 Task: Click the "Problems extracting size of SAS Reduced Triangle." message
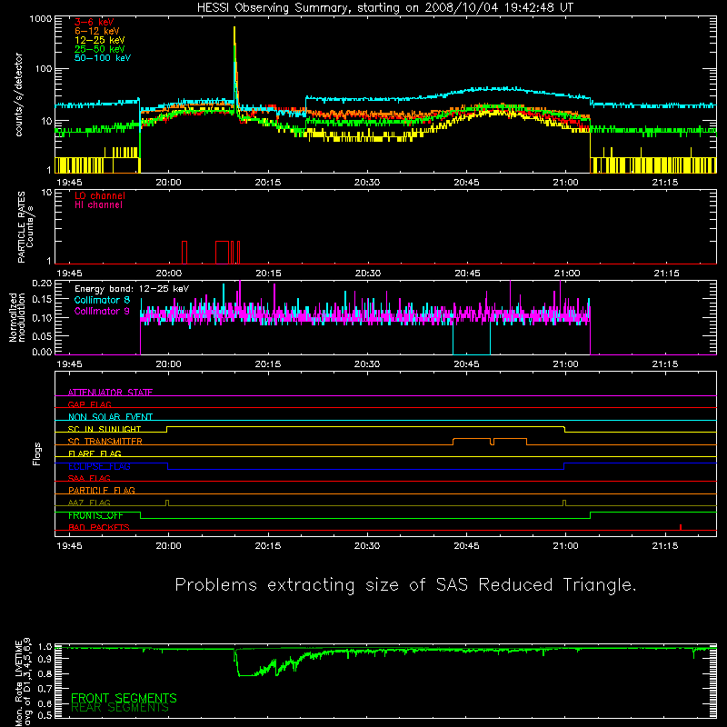pos(405,585)
